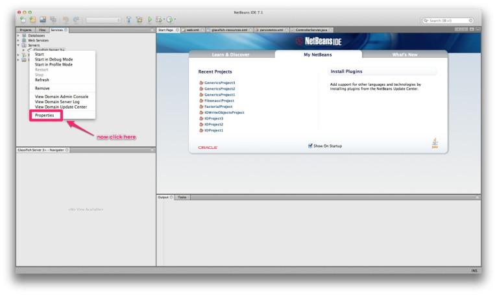The image size is (497, 295).
Task: Open the ControllerServlet.java editor tab
Action: click(x=311, y=30)
